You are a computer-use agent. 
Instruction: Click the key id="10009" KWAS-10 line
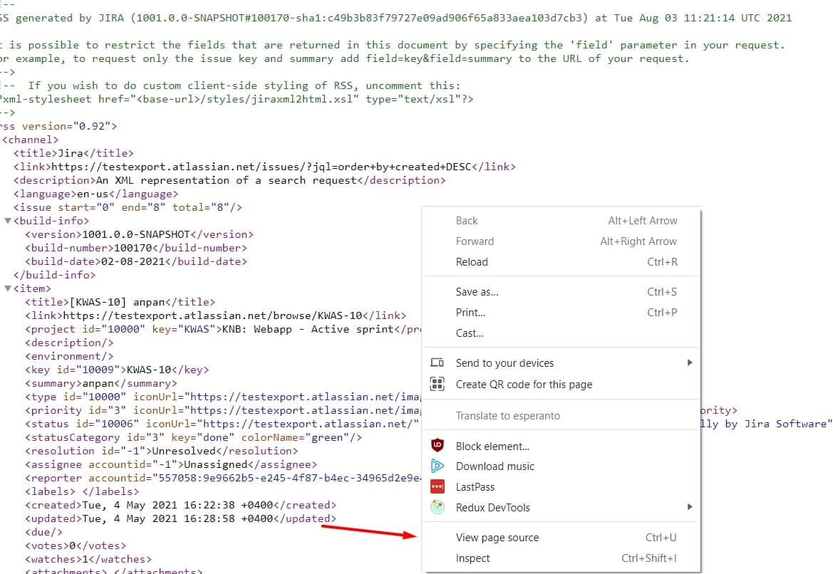(117, 370)
